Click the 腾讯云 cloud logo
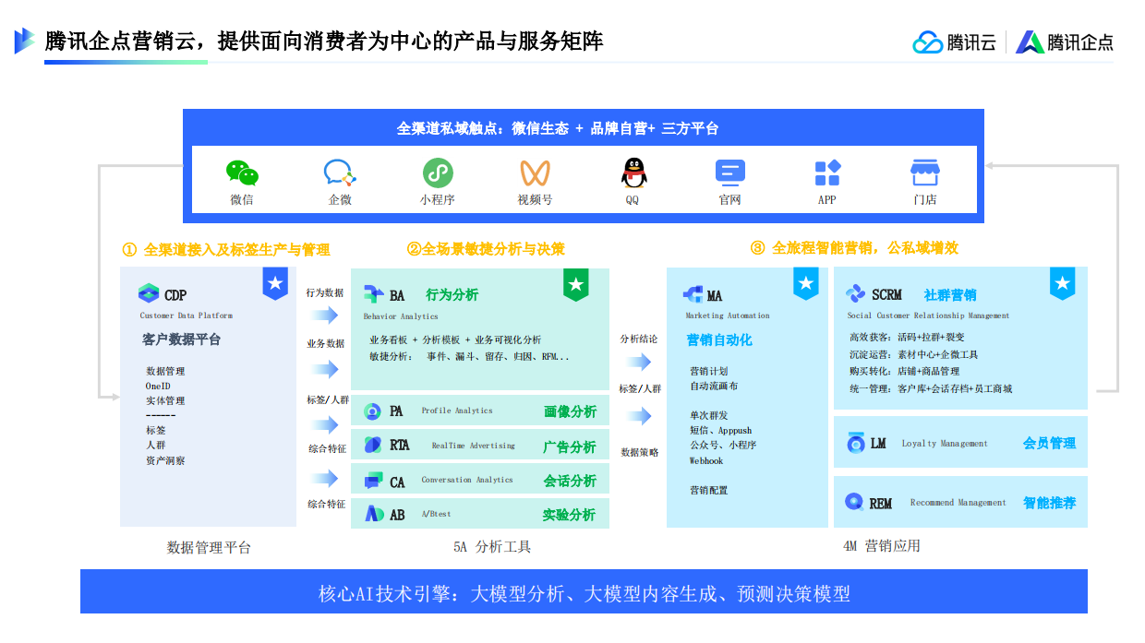 (x=955, y=42)
